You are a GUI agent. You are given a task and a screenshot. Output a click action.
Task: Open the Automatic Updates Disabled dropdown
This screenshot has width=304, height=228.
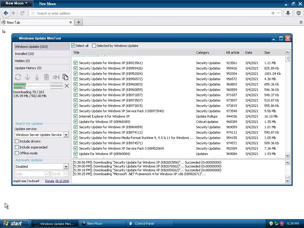point(66,167)
